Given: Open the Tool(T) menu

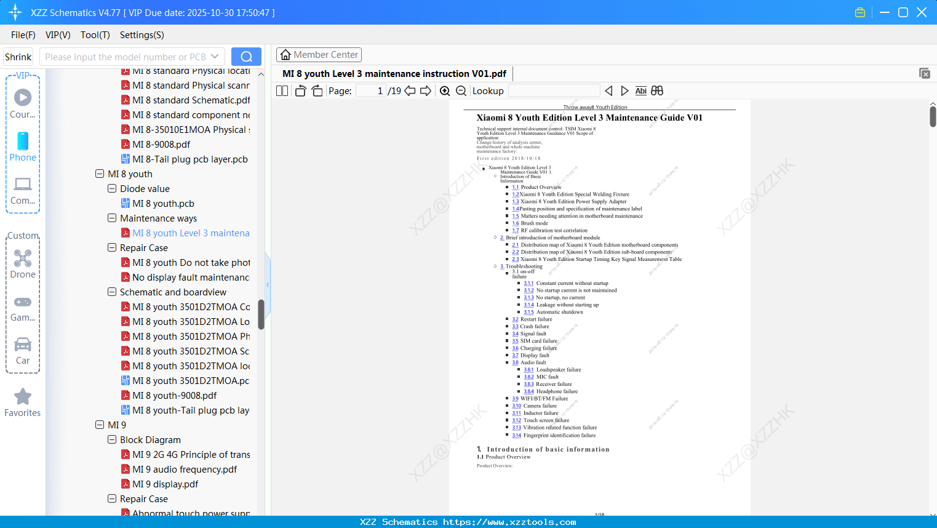Looking at the screenshot, I should (x=95, y=35).
